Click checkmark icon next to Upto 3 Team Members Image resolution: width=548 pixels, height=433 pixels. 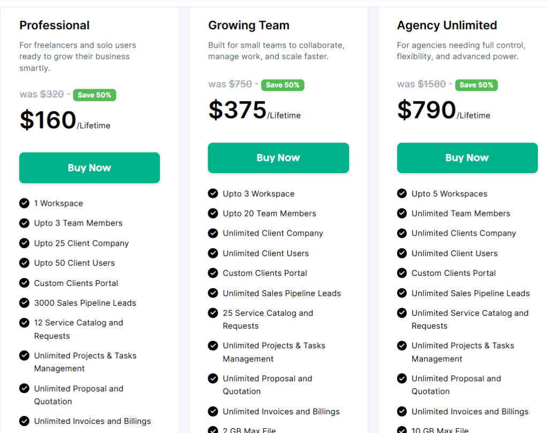pyautogui.click(x=24, y=223)
